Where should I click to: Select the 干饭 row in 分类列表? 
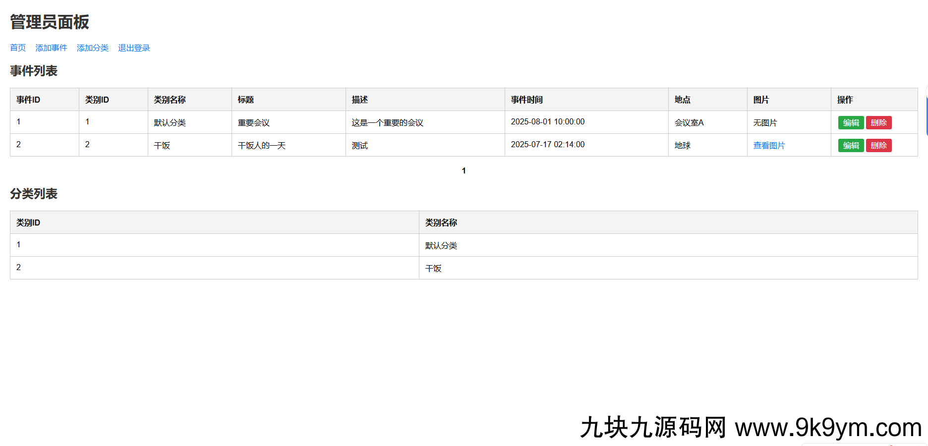pos(434,268)
